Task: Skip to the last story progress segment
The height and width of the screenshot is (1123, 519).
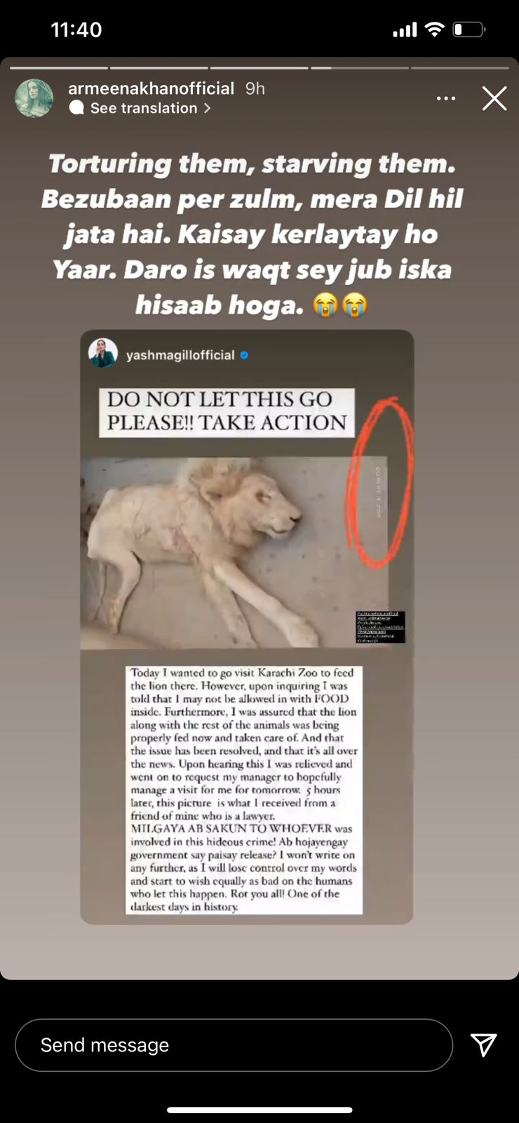Action: pos(460,68)
